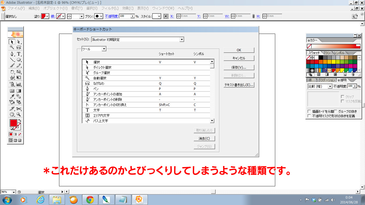Open the 不透明度 arrow in control bar
The height and width of the screenshot is (205, 365).
(133, 16)
